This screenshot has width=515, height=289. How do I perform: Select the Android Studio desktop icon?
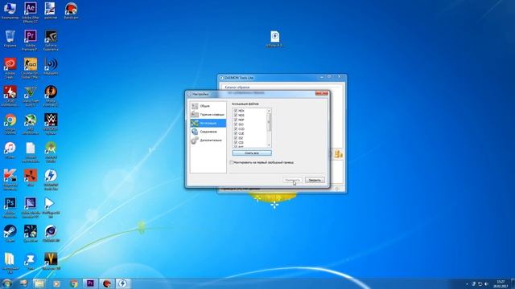click(51, 152)
